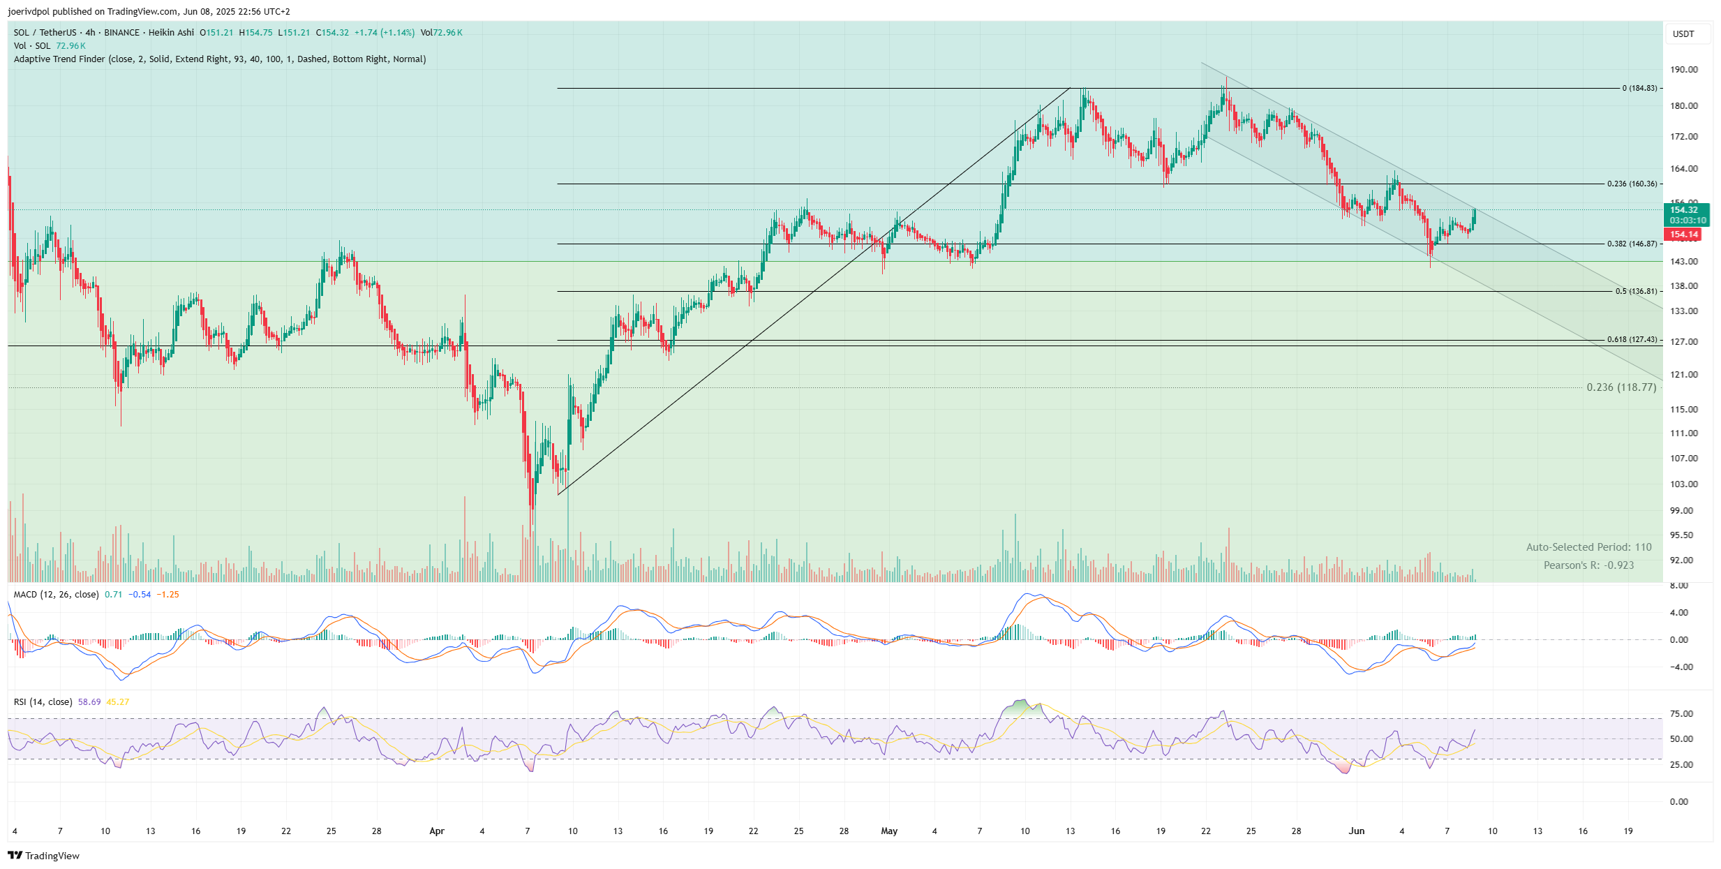Click the published-by header text with joerivdpol
Image resolution: width=1721 pixels, height=869 pixels.
[149, 12]
